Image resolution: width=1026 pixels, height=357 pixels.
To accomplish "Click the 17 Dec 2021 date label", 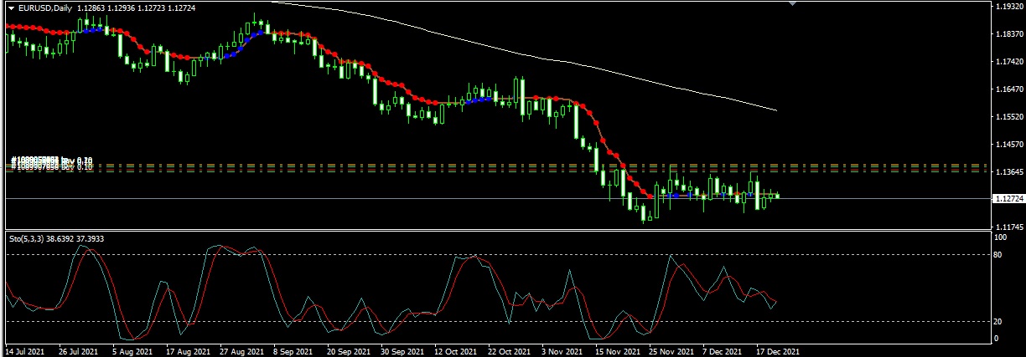I will pyautogui.click(x=779, y=352).
